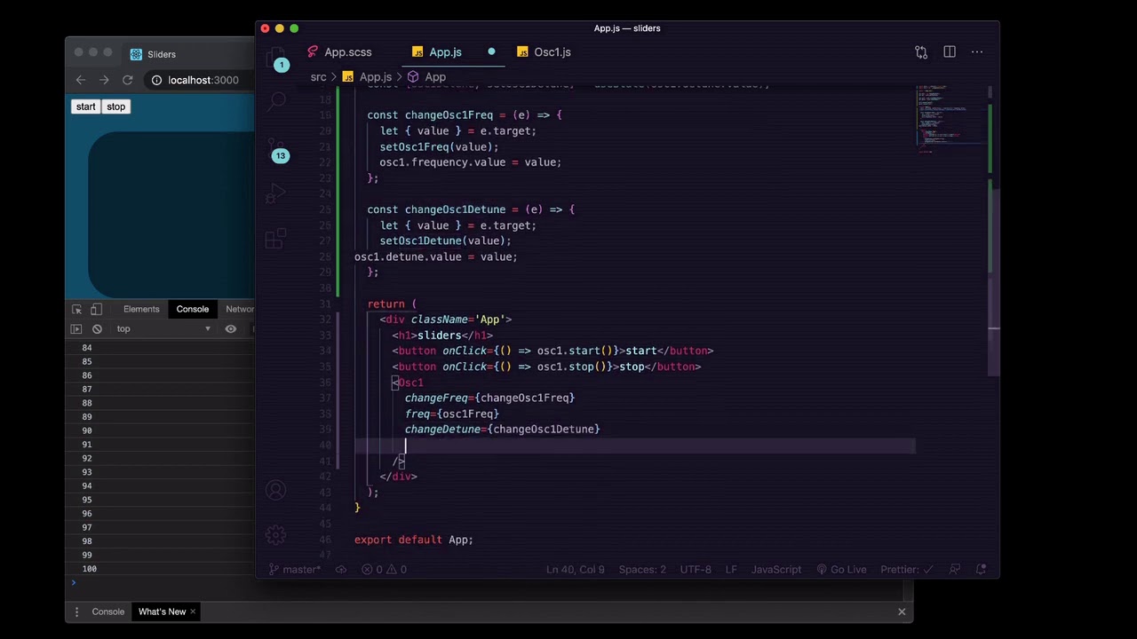Select the Console tab in the bottom drawer
Screen dimensions: 1137x639
point(108,611)
